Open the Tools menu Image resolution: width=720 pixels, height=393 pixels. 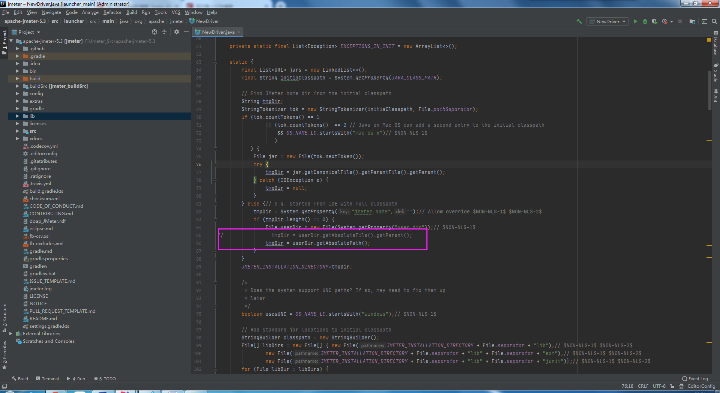coord(161,12)
